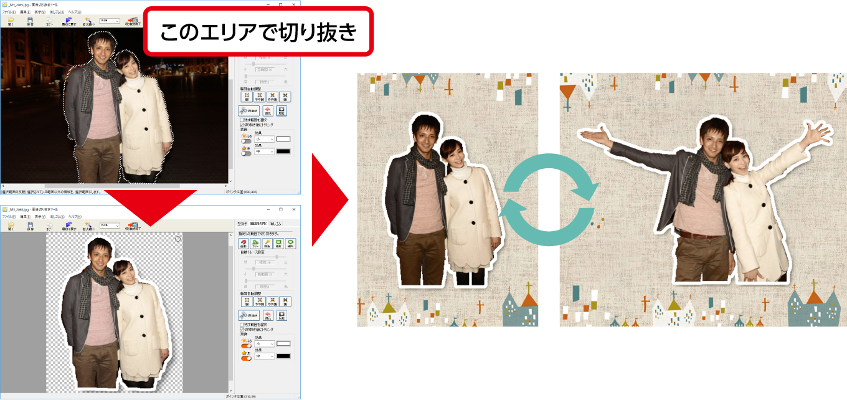Click the 復元 restore button
Image resolution: width=847 pixels, height=400 pixels.
point(267,315)
